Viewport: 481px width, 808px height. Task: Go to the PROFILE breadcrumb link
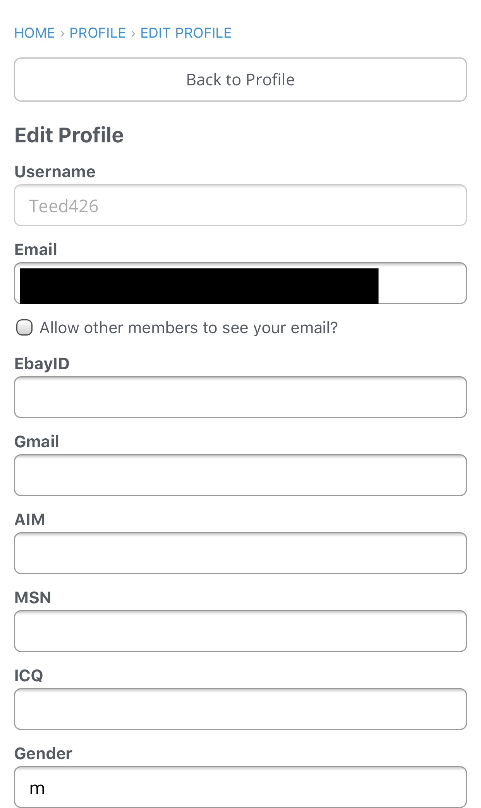98,33
